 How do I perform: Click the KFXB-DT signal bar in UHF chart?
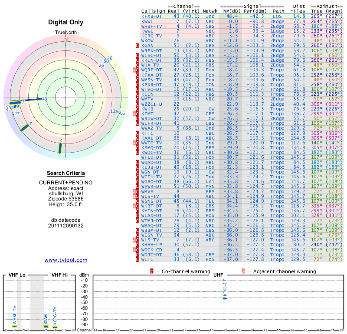tap(224, 298)
